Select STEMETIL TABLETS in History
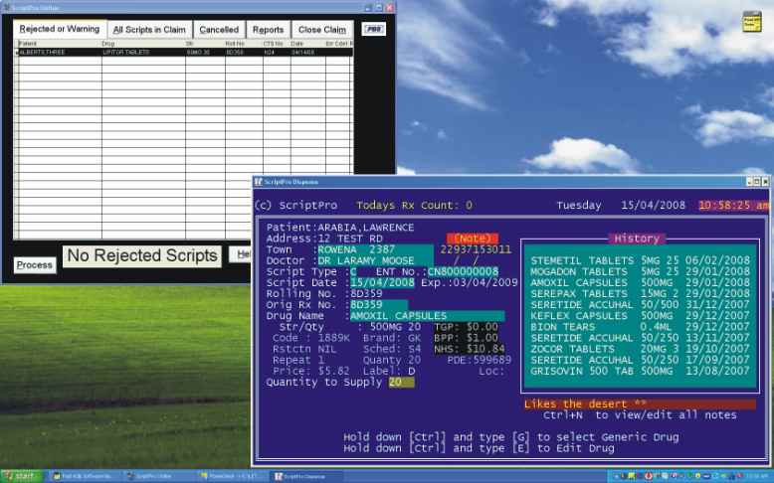774x483 pixels. (x=641, y=260)
